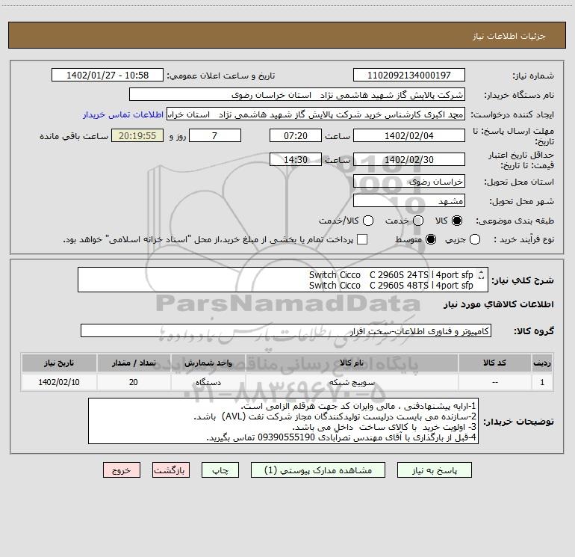Click the product group field 'کامپیوتر و فناوری اطلاعات-سخت افزار'
The image size is (575, 557).
pos(286,330)
